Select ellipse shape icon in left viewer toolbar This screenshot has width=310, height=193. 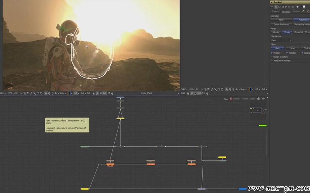point(41,93)
